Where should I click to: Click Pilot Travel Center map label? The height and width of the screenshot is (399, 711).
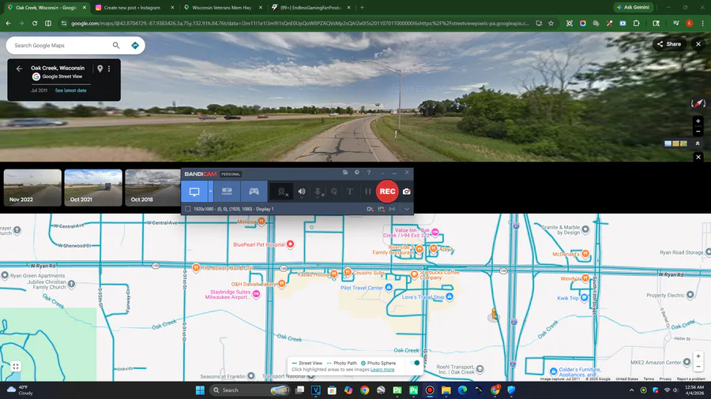point(362,288)
